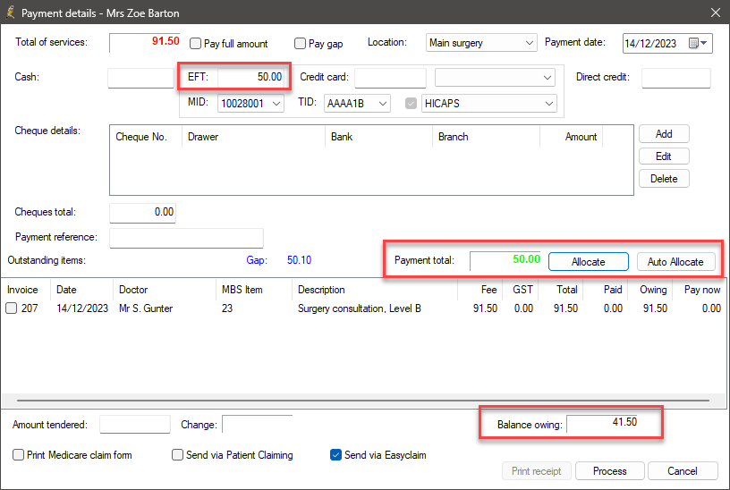Toggle the checkbox beside HICAPS
Screen dimensions: 730x490
click(411, 104)
